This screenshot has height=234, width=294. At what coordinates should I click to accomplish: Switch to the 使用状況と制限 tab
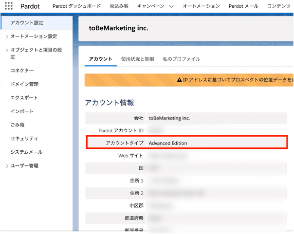pos(138,59)
